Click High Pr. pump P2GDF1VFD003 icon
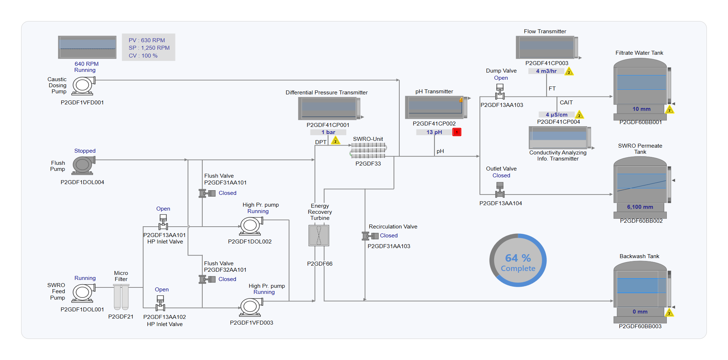Screen dimensions: 728x360 [x=251, y=307]
